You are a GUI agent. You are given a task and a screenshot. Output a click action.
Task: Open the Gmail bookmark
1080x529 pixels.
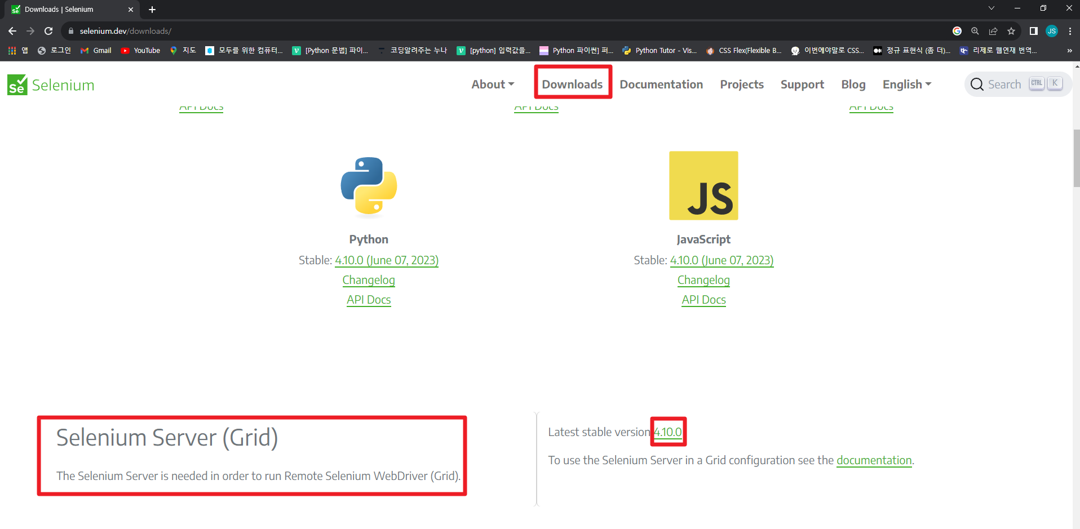tap(96, 51)
